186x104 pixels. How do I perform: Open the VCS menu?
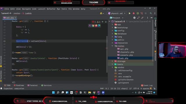pos(70,9)
